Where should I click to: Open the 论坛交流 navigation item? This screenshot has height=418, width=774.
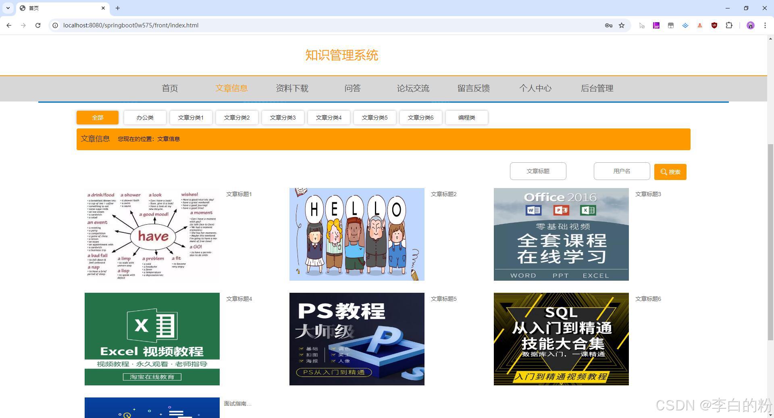point(413,88)
